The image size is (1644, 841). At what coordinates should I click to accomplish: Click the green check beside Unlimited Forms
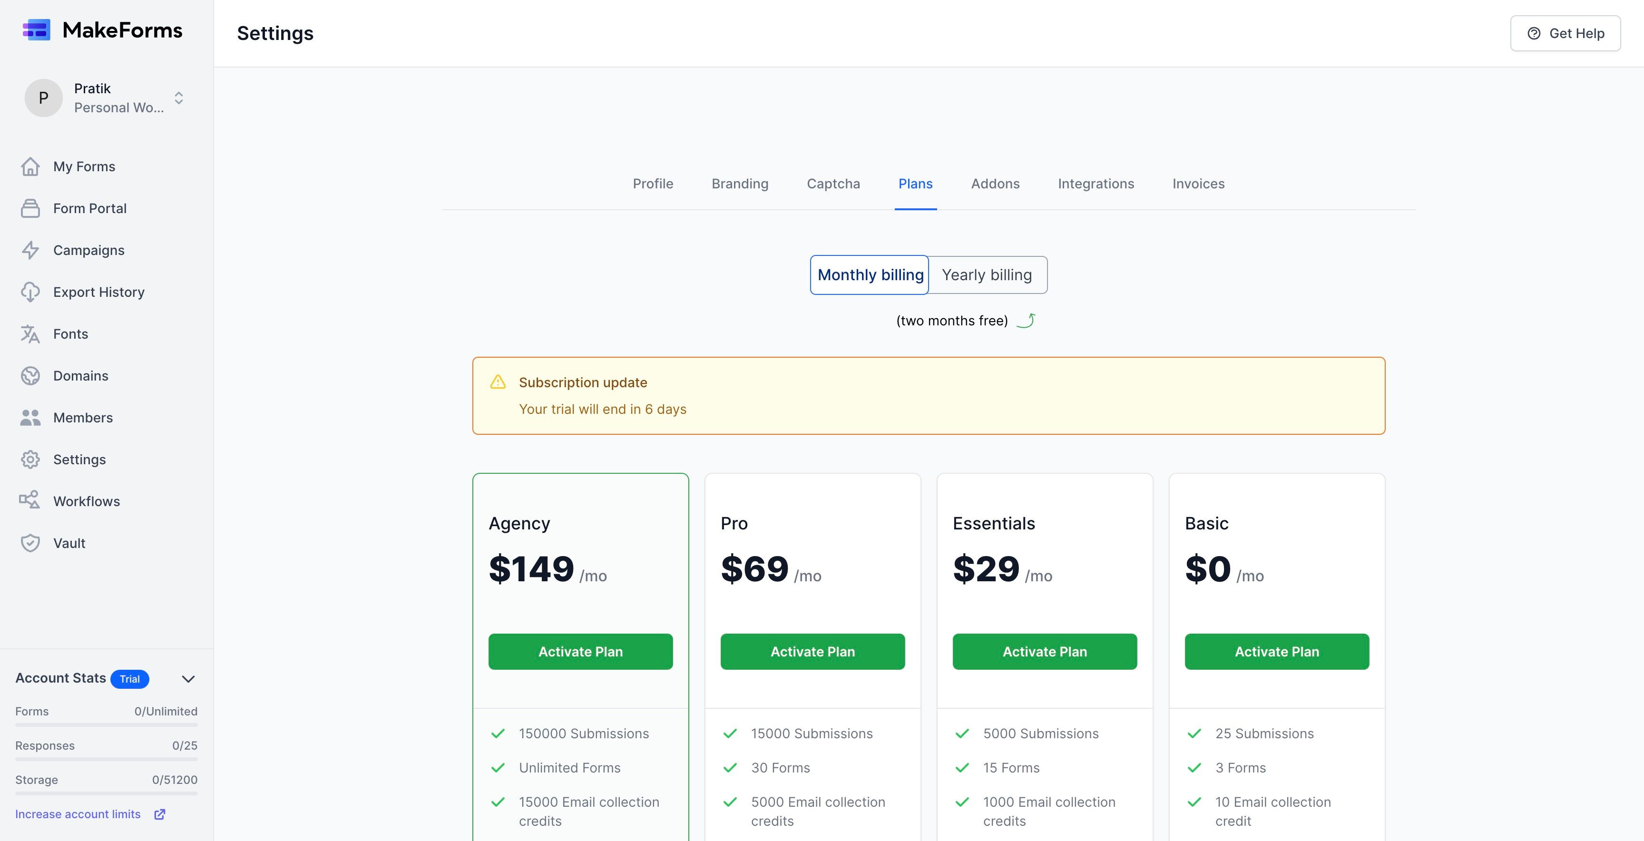pyautogui.click(x=498, y=768)
